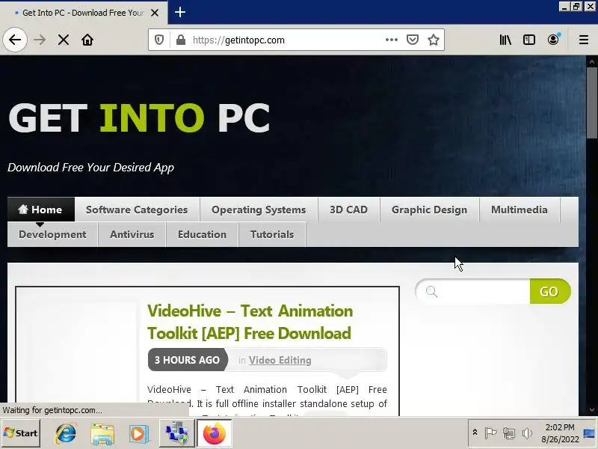This screenshot has width=598, height=449.
Task: Open the Home menu item
Action: click(x=41, y=210)
